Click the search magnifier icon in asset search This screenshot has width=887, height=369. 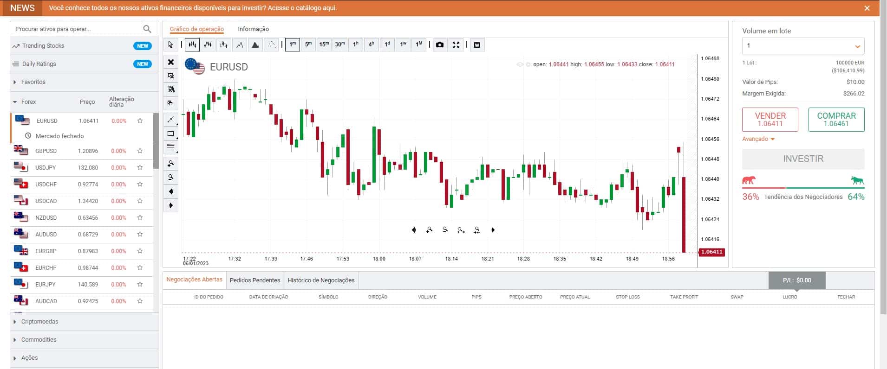tap(147, 29)
